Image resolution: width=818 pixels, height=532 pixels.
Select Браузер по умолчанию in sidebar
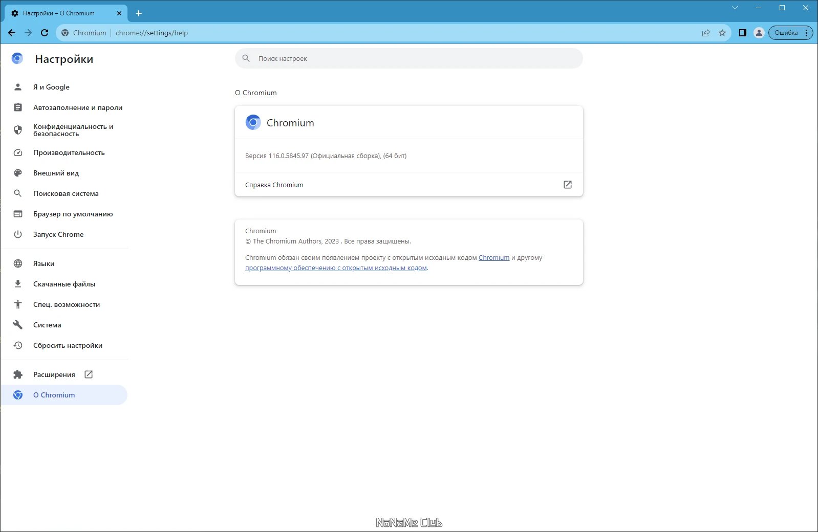click(64, 214)
